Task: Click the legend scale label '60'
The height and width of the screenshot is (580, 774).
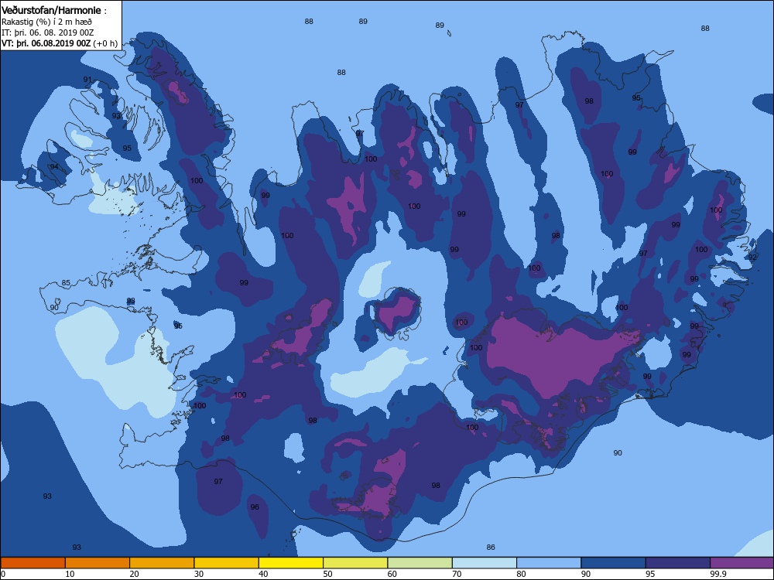Action: pos(392,574)
